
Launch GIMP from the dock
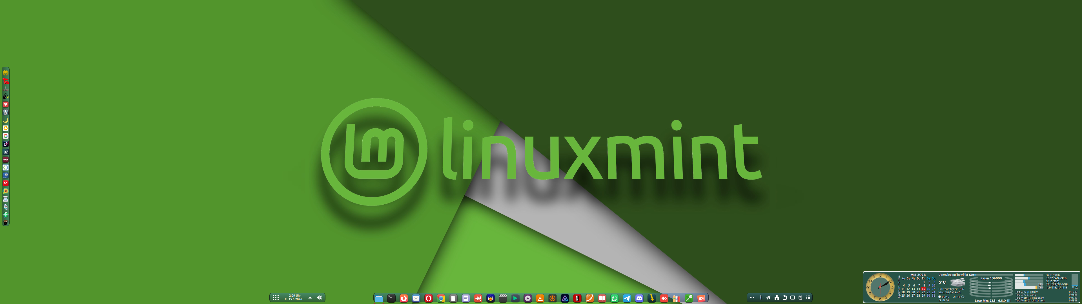478,298
